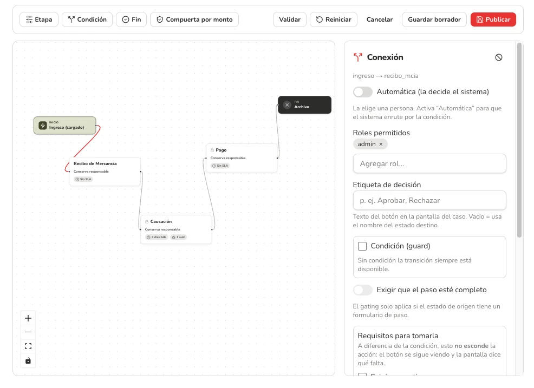Save draft with Guardar borrador
This screenshot has height=388, width=534.
click(434, 19)
